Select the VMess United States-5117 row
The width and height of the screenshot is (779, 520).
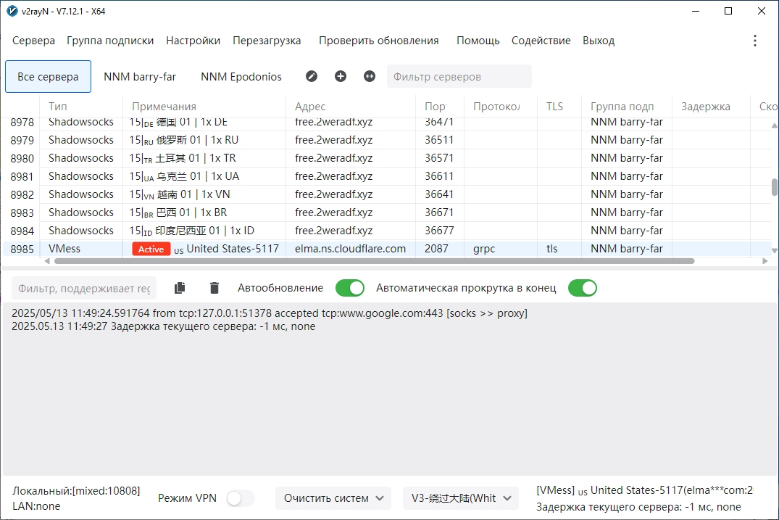coord(388,249)
